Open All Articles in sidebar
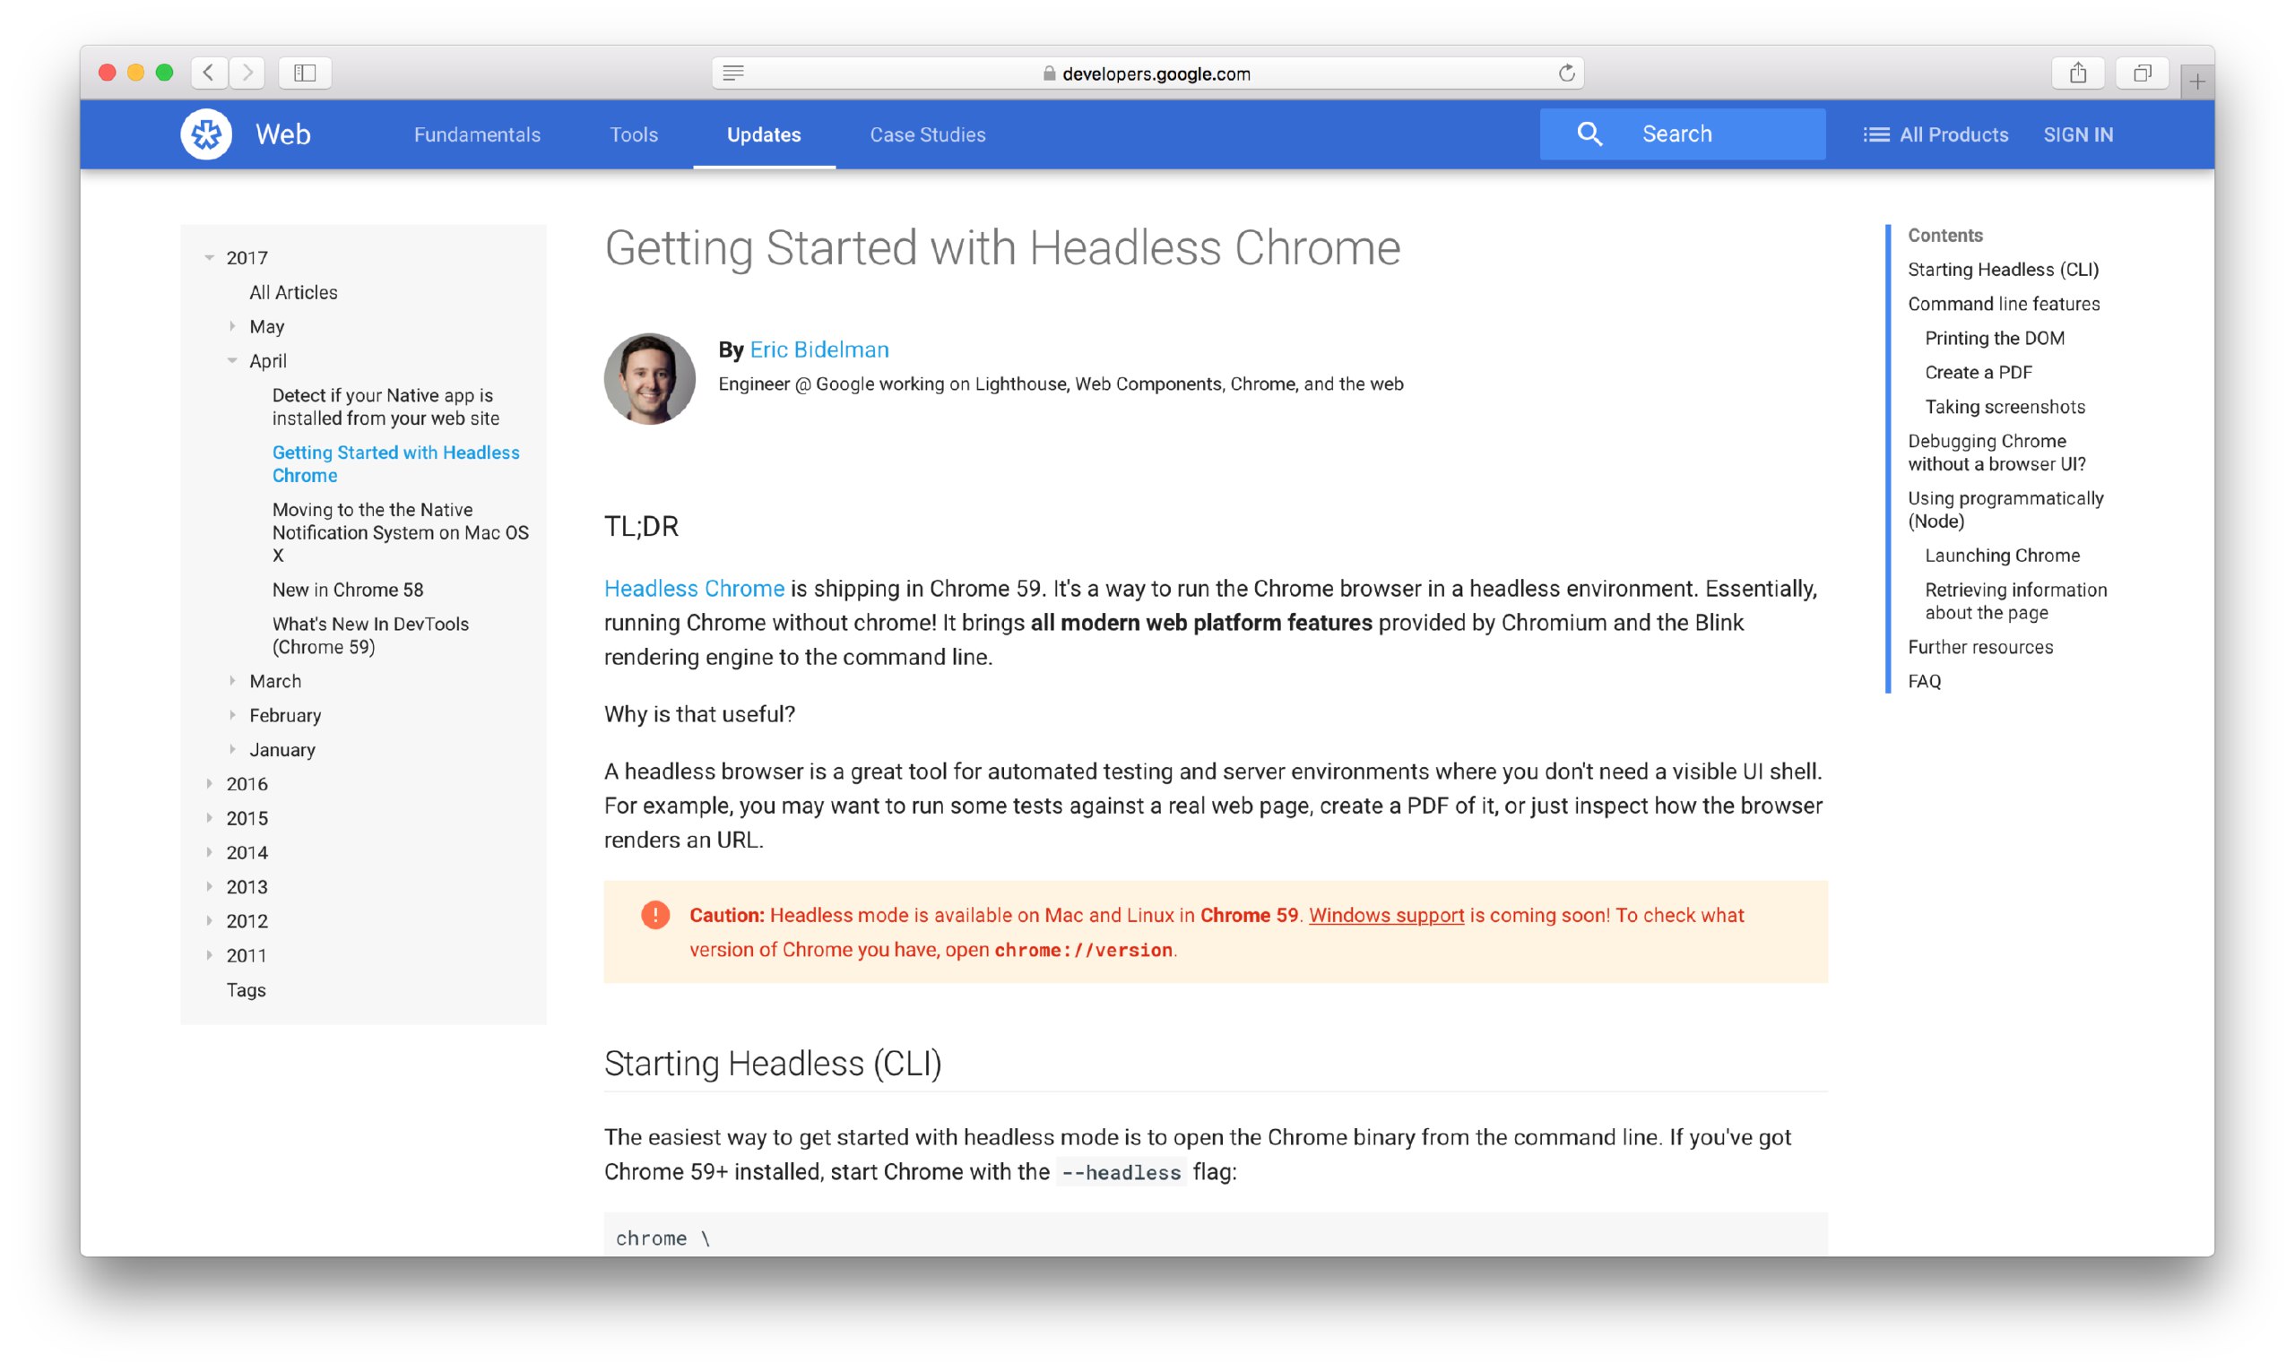 293,292
